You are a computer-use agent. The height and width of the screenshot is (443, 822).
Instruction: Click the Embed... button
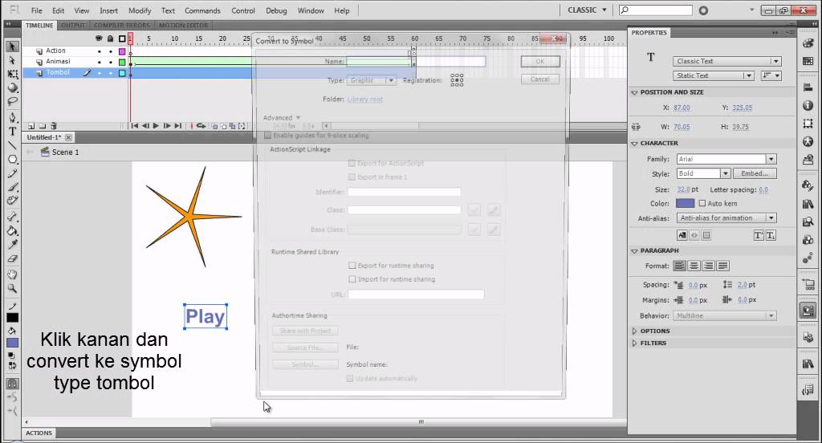tap(755, 173)
